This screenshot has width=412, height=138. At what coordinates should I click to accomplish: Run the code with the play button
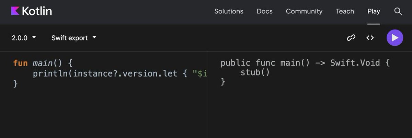point(395,38)
